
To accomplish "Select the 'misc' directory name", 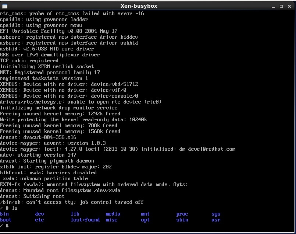I will click(111, 220).
